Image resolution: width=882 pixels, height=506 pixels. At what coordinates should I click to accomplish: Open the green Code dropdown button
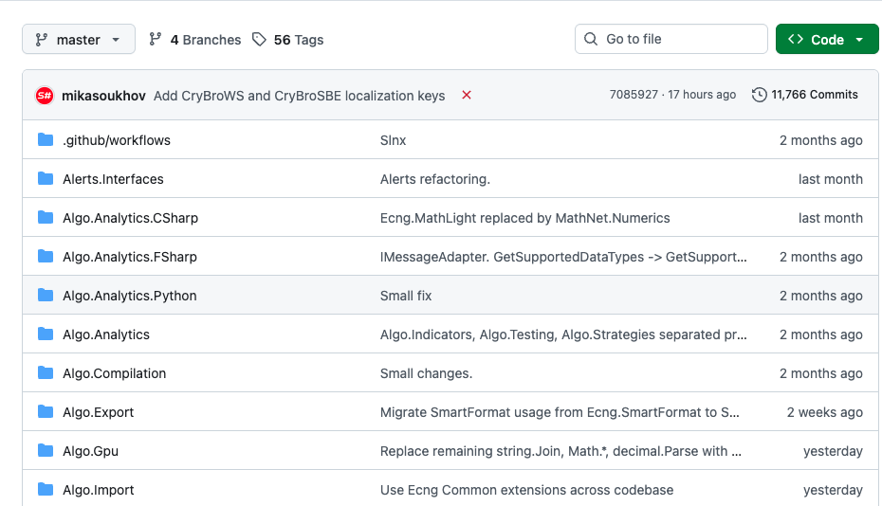(x=827, y=40)
